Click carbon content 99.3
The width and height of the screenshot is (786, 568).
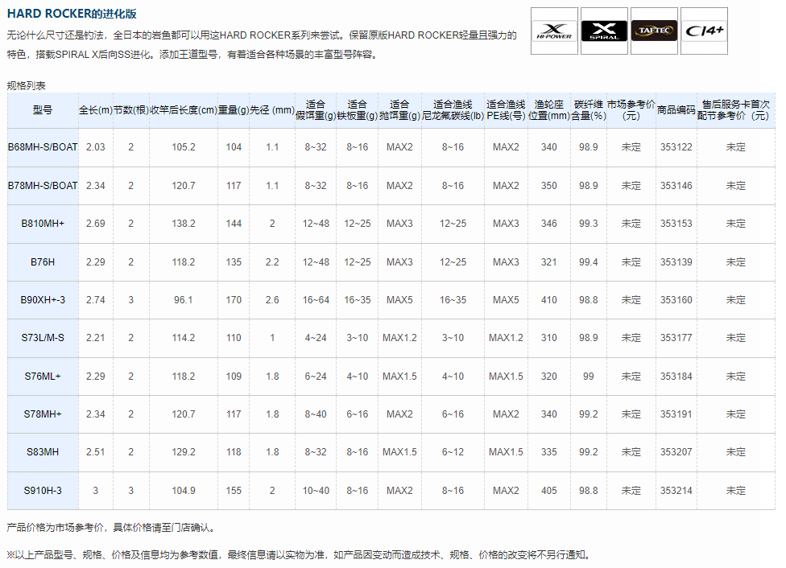[589, 224]
